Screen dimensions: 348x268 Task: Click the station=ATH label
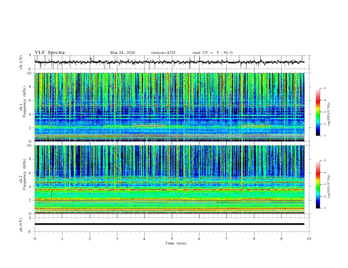pyautogui.click(x=163, y=53)
